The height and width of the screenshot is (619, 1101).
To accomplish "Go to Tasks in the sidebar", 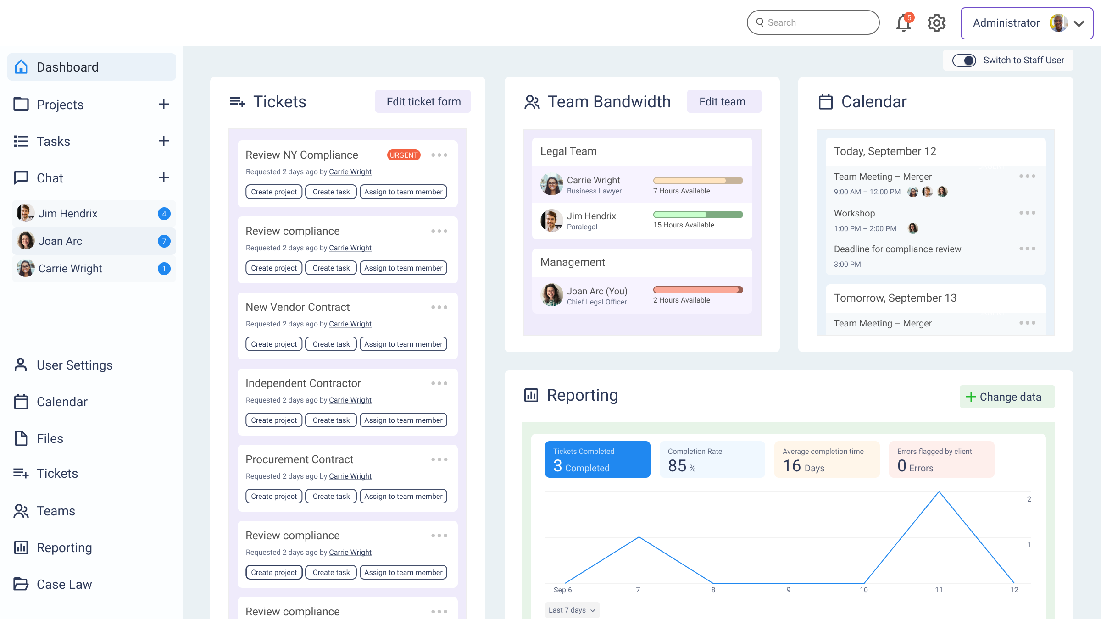I will [x=53, y=141].
